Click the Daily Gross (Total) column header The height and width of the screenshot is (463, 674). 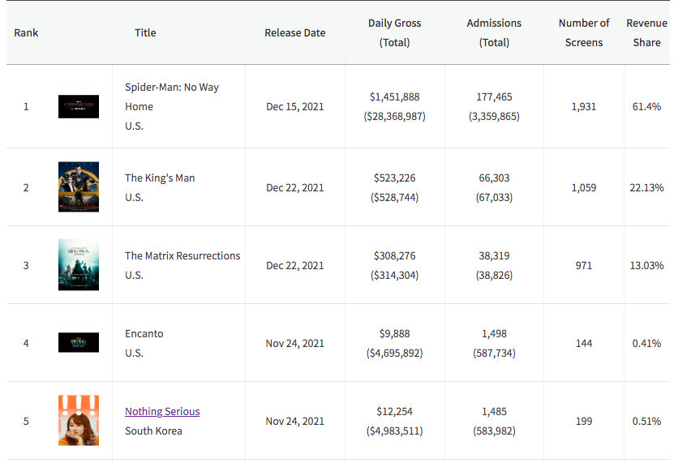[395, 32]
